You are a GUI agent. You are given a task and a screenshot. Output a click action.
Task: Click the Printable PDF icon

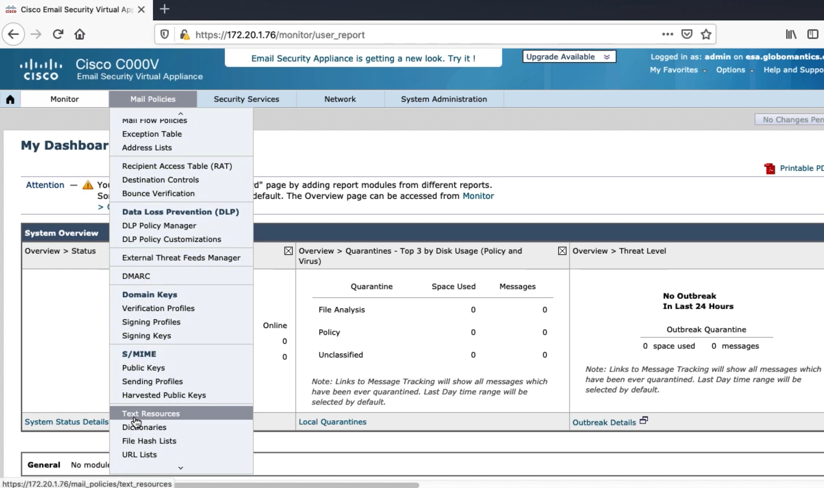tap(770, 169)
